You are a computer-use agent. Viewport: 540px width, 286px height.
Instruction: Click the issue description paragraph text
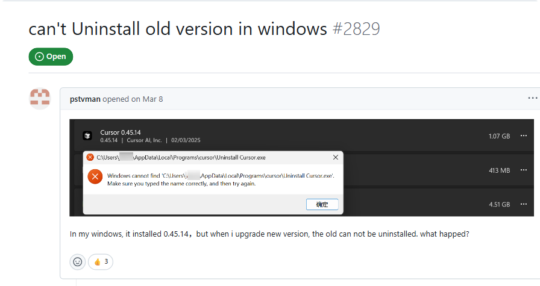tap(269, 234)
